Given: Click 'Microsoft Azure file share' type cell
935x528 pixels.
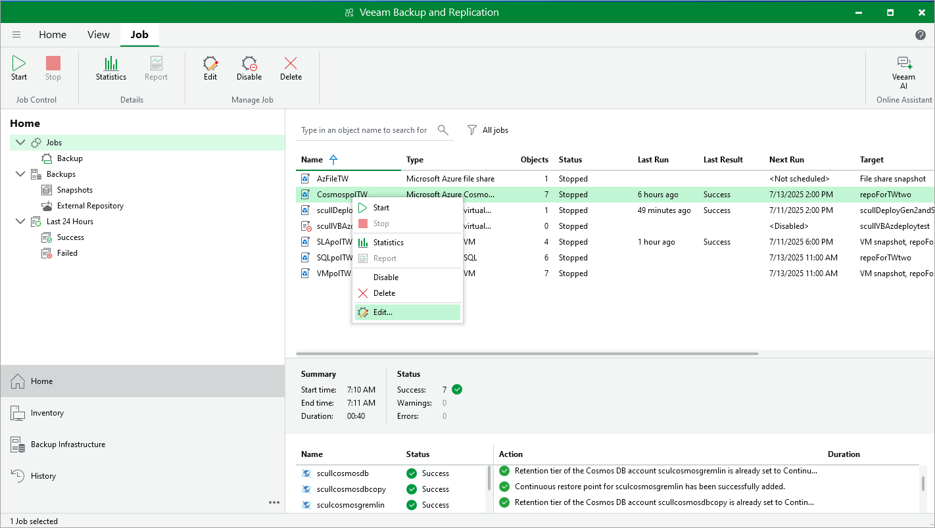Looking at the screenshot, I should 450,178.
